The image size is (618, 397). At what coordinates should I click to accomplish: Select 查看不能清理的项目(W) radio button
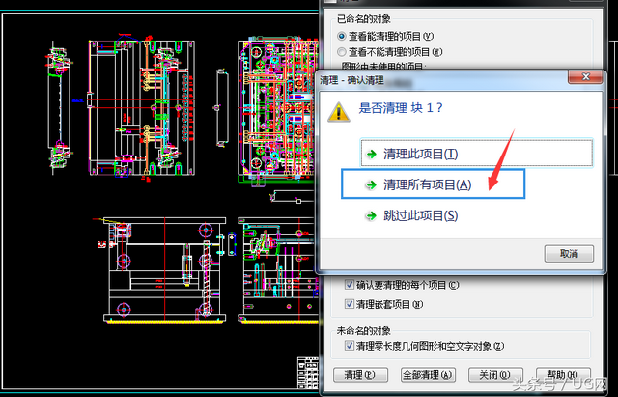pos(341,52)
